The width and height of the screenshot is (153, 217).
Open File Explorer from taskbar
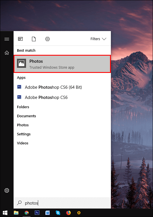point(16,213)
